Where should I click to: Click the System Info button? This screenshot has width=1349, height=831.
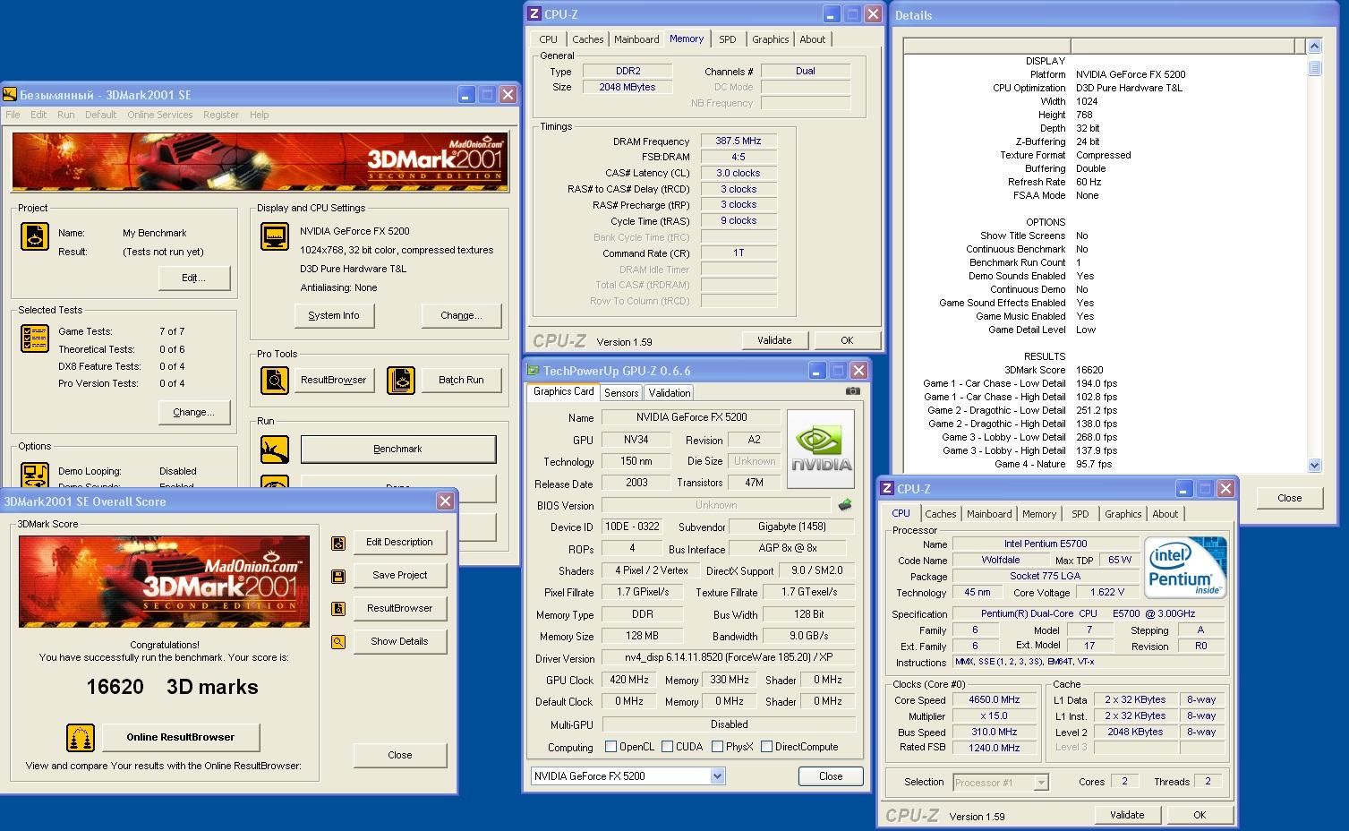pyautogui.click(x=334, y=315)
